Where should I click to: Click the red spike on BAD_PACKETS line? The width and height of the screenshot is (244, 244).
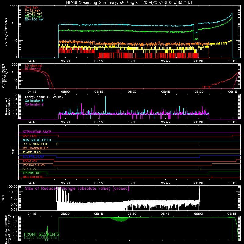click(x=212, y=177)
